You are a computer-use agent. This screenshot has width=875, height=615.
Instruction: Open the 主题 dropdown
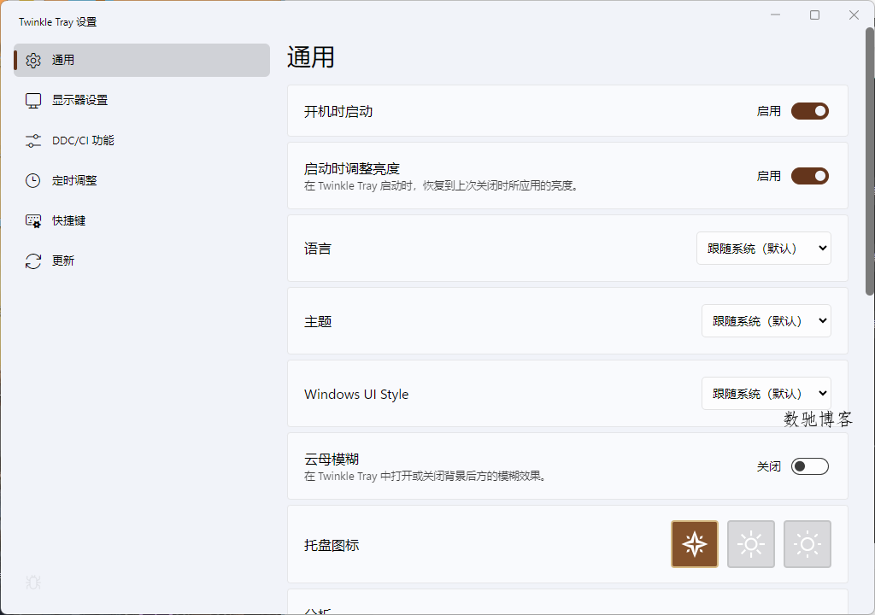pos(766,321)
